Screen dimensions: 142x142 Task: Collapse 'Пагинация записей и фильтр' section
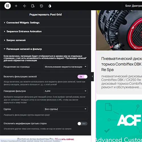(45, 49)
